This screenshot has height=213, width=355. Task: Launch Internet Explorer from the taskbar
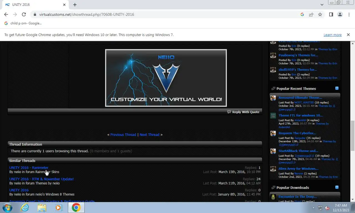tap(25, 207)
